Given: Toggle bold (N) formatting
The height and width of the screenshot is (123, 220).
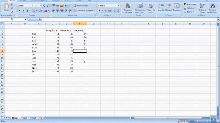Looking at the screenshot, I should pos(19,11).
